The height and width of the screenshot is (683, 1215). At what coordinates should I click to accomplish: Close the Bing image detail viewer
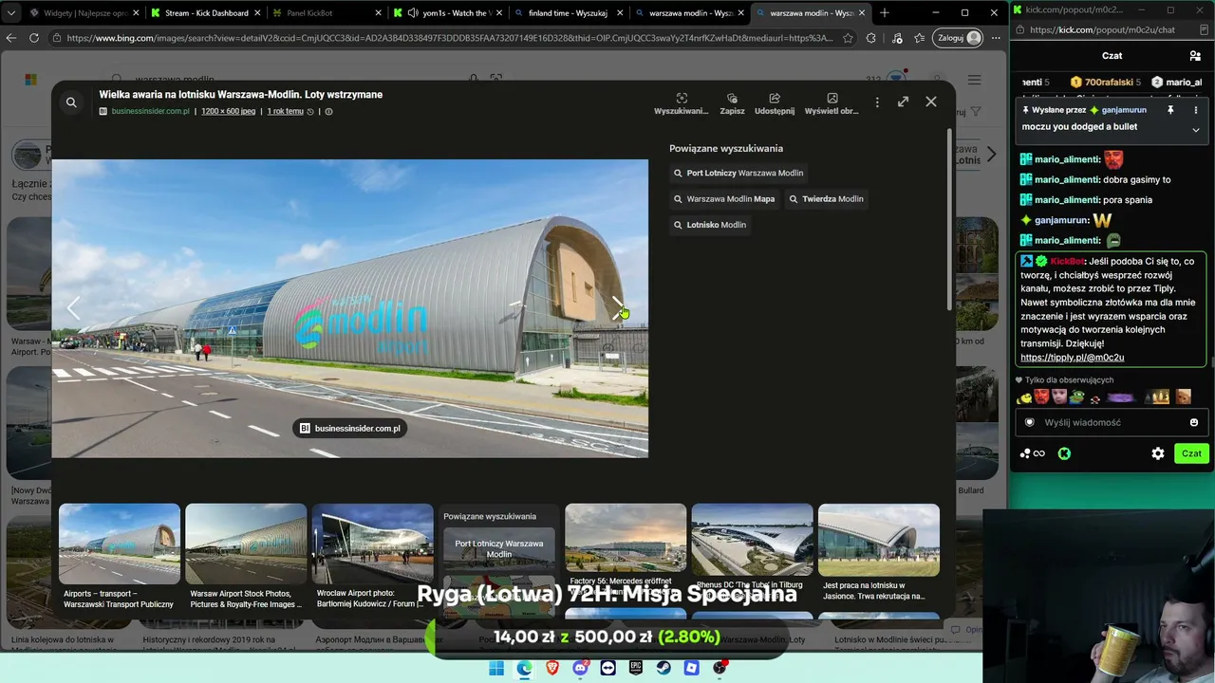tap(931, 102)
